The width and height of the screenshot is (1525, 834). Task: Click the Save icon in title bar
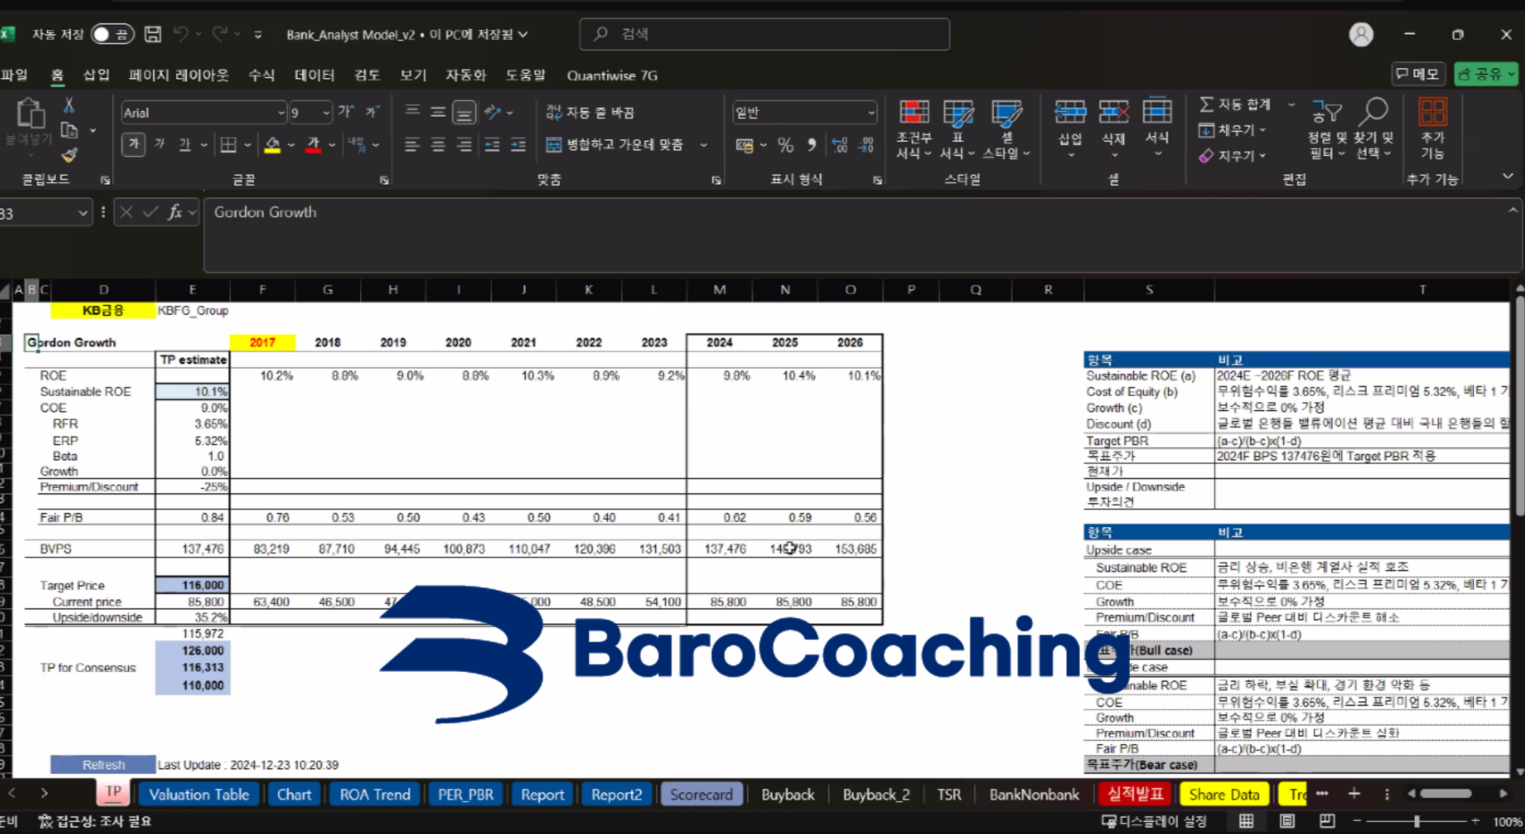[x=152, y=34]
